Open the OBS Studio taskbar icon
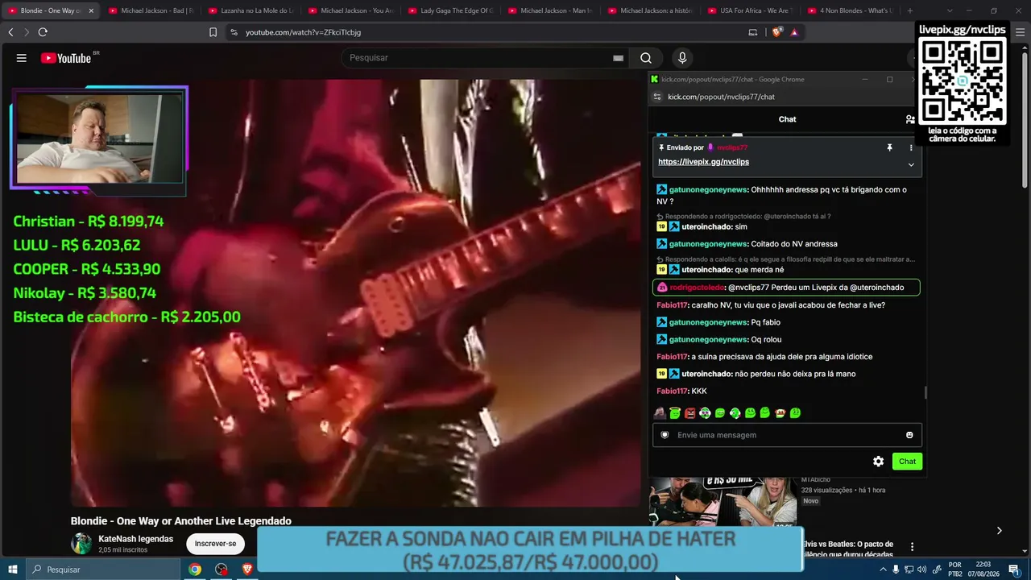Image resolution: width=1031 pixels, height=580 pixels. (x=222, y=570)
